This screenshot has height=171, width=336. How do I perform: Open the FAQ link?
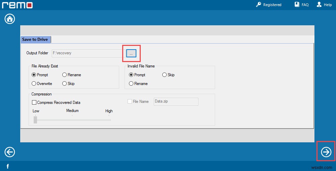pos(305,5)
